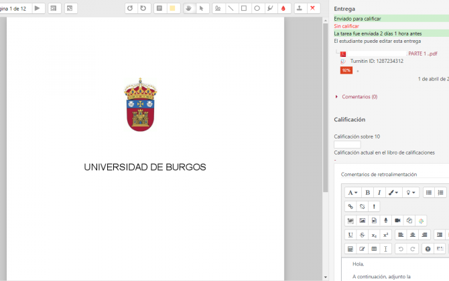This screenshot has height=281, width=449.
Task: Redo the last editor change
Action: 413,249
